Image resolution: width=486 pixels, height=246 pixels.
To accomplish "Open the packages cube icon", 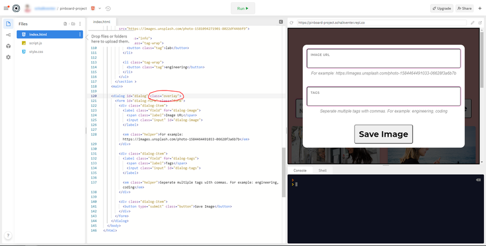I will pos(8,46).
